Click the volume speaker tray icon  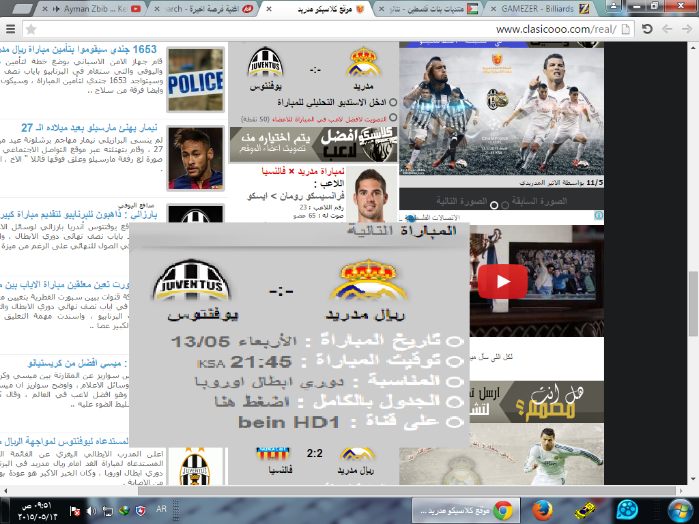pos(91,511)
